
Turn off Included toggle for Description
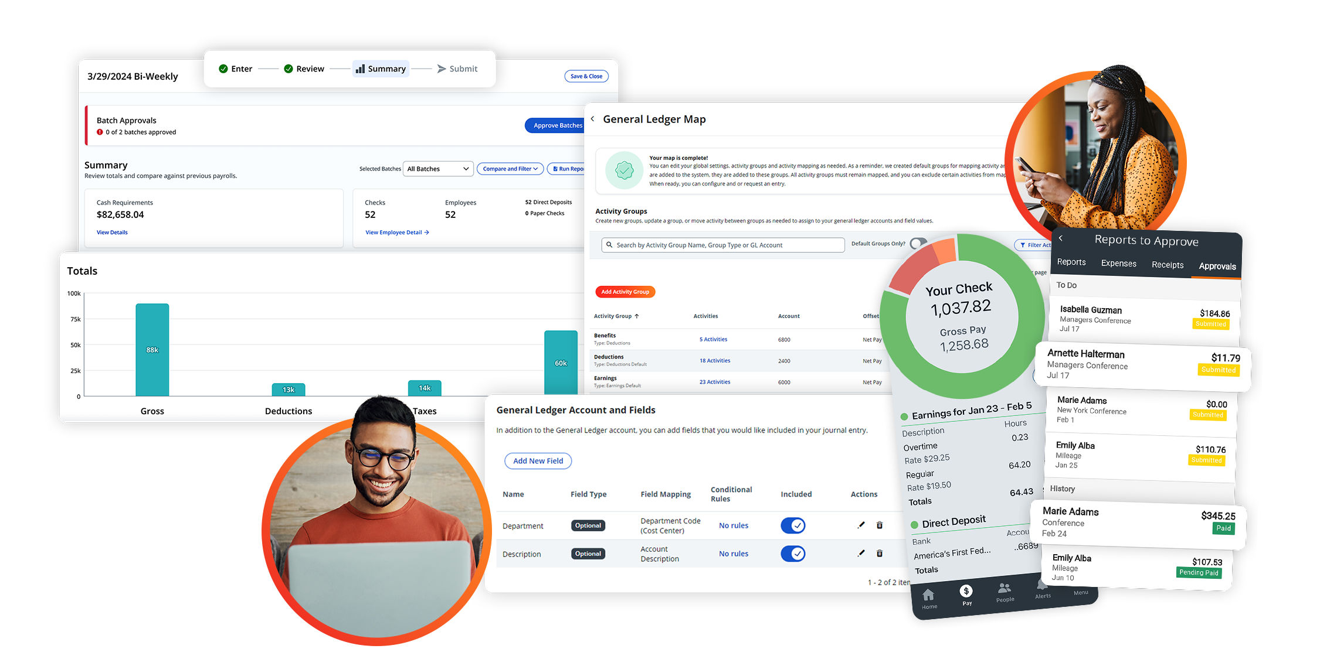[x=793, y=554]
